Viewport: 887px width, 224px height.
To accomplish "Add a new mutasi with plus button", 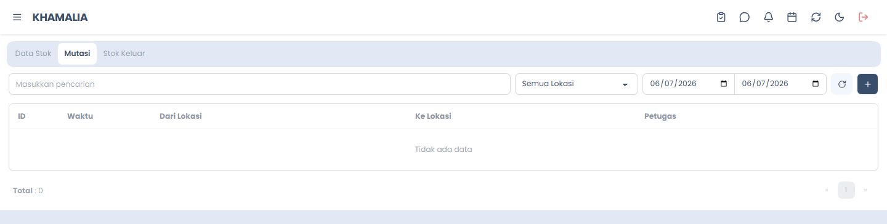I will [x=867, y=84].
